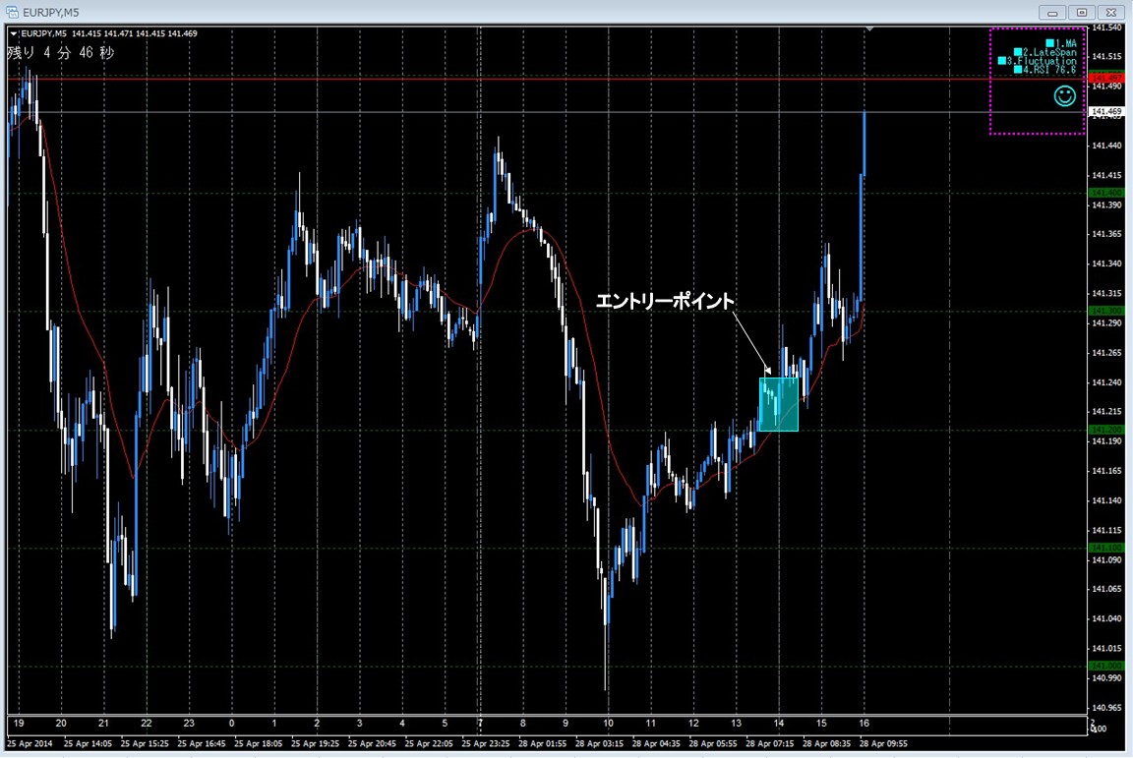Toggle the cyan square beside 2.LateSpan
The image size is (1133, 758).
(1018, 52)
